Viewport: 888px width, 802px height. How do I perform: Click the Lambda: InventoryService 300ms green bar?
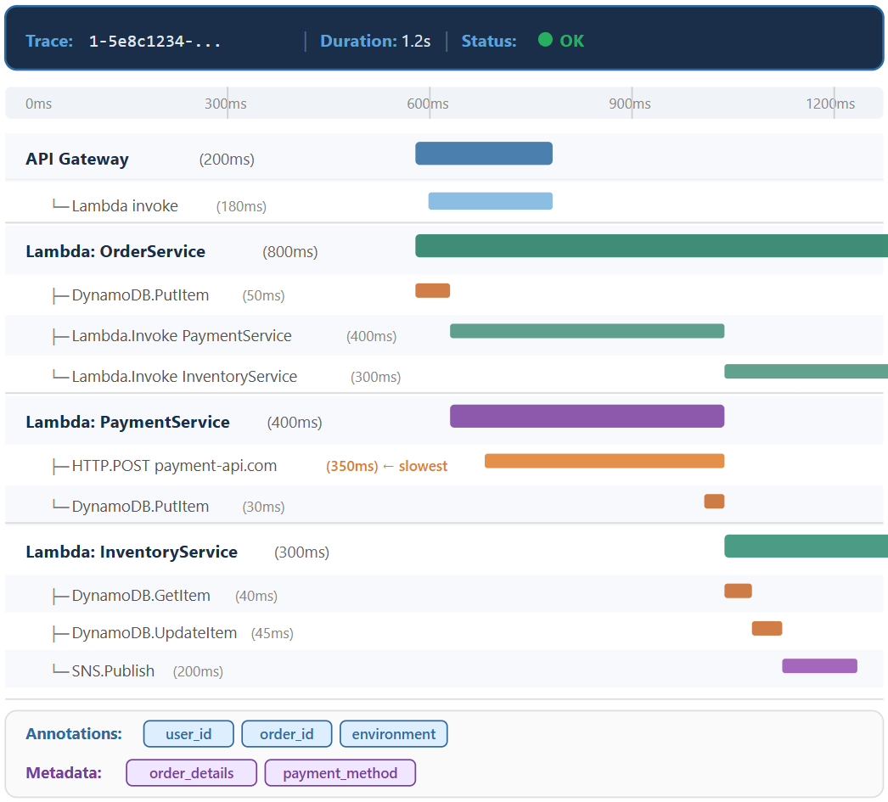click(806, 547)
